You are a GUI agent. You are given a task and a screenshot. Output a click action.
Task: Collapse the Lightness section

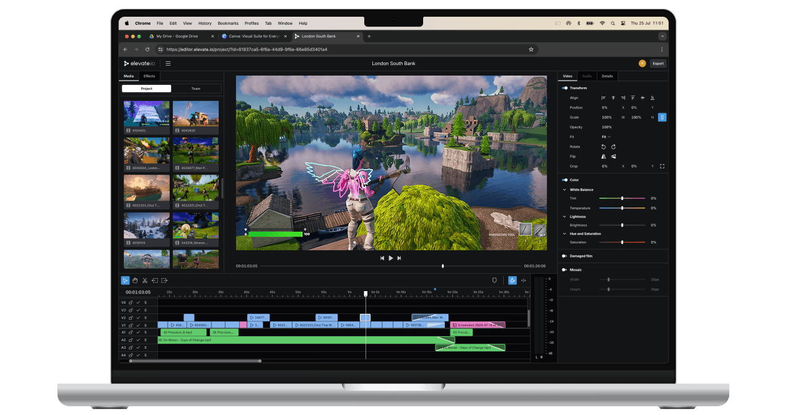coord(564,217)
